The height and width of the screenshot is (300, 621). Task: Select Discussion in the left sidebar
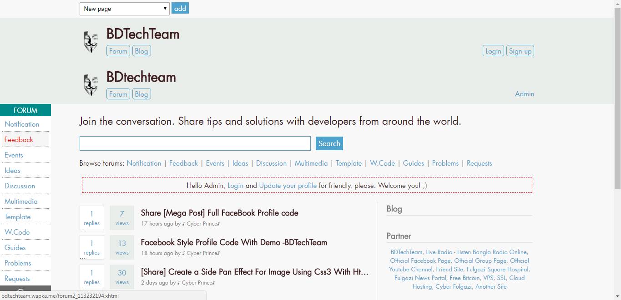tap(25, 186)
